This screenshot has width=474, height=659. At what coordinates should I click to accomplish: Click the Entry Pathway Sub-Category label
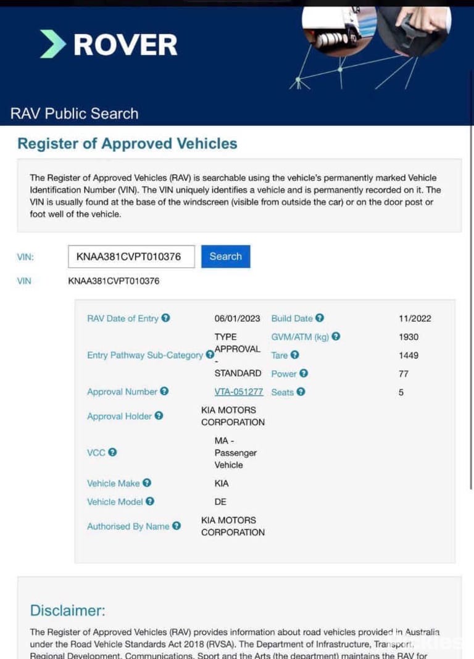coord(145,355)
